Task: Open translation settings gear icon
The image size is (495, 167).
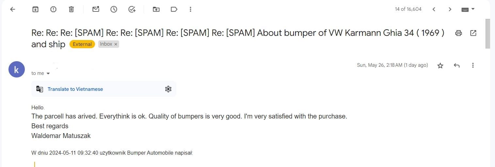Action: 168,89
